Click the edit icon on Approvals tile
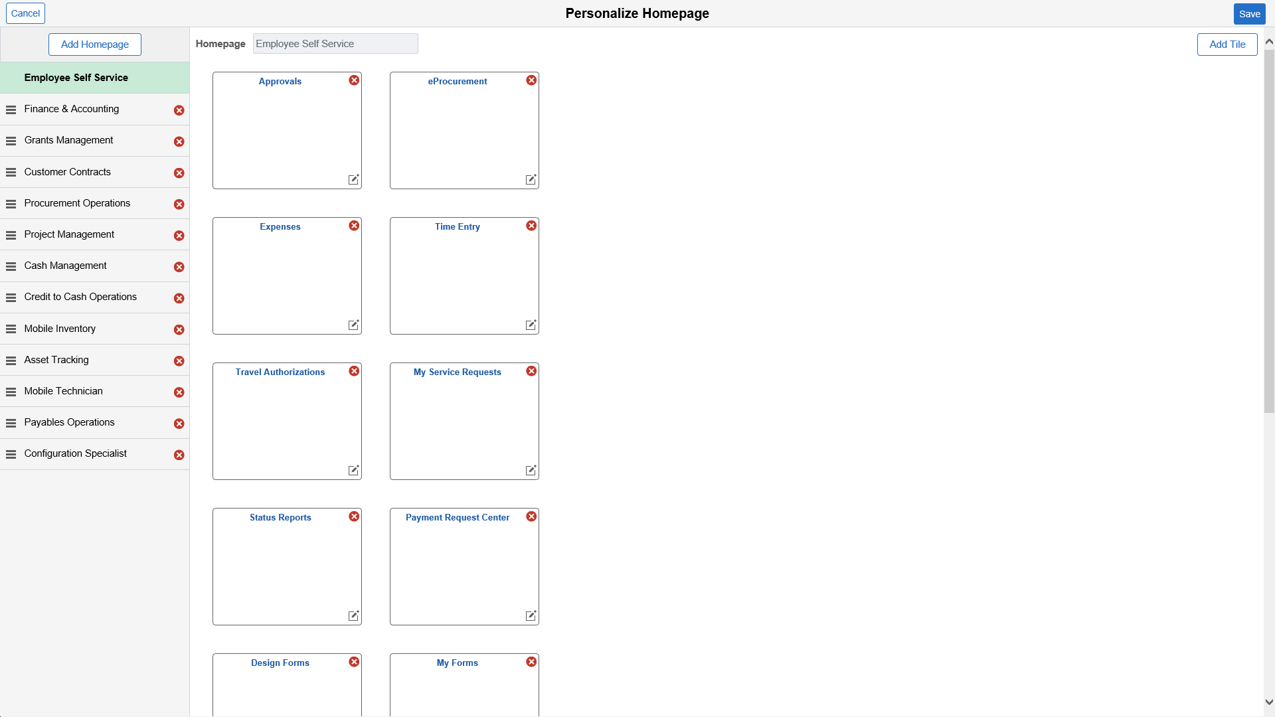This screenshot has width=1275, height=717. coord(353,179)
